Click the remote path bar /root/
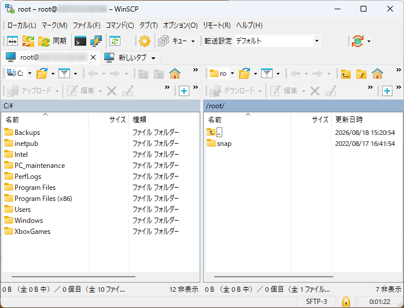The image size is (404, 308). tap(303, 106)
